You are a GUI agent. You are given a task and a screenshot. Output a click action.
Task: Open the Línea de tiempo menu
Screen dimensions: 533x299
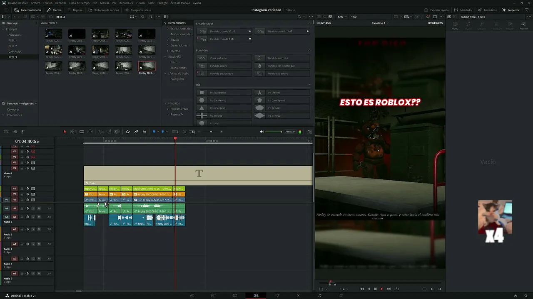pos(79,3)
